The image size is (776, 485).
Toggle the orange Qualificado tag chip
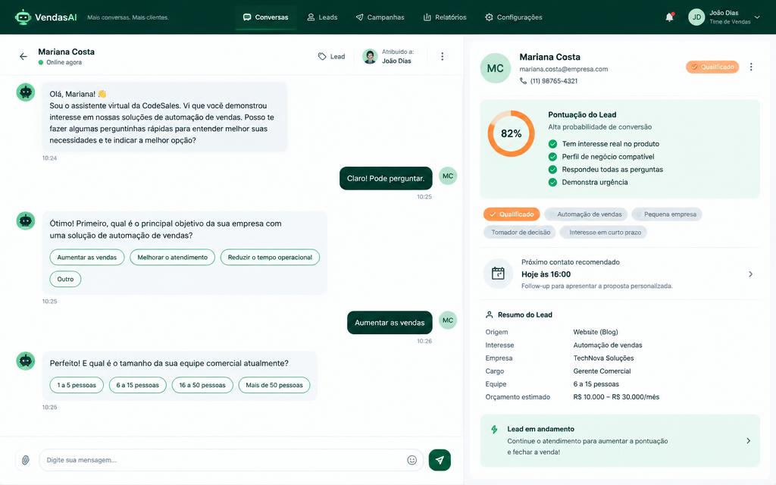click(512, 214)
